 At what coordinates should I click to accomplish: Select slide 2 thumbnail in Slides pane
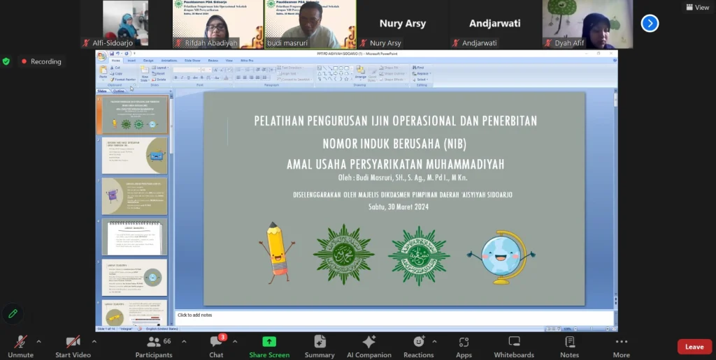(134, 156)
